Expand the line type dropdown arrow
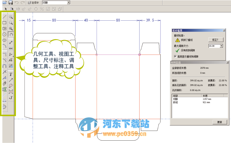This screenshot has width=231, height=143. [x=68, y=2]
